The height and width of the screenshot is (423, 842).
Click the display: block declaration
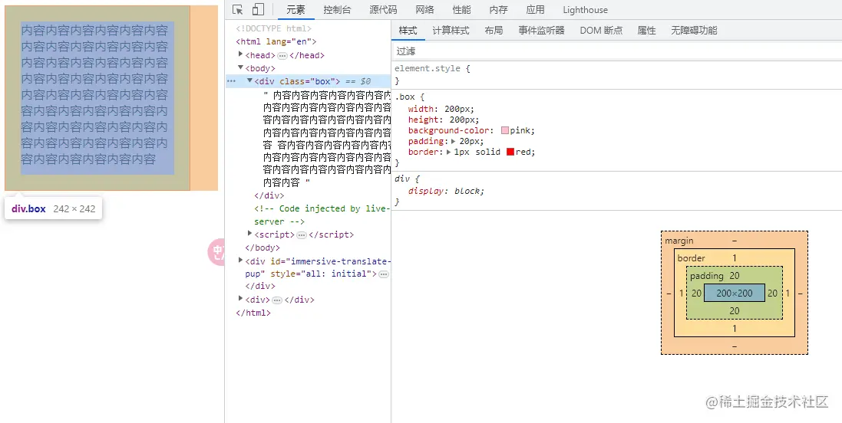click(446, 191)
